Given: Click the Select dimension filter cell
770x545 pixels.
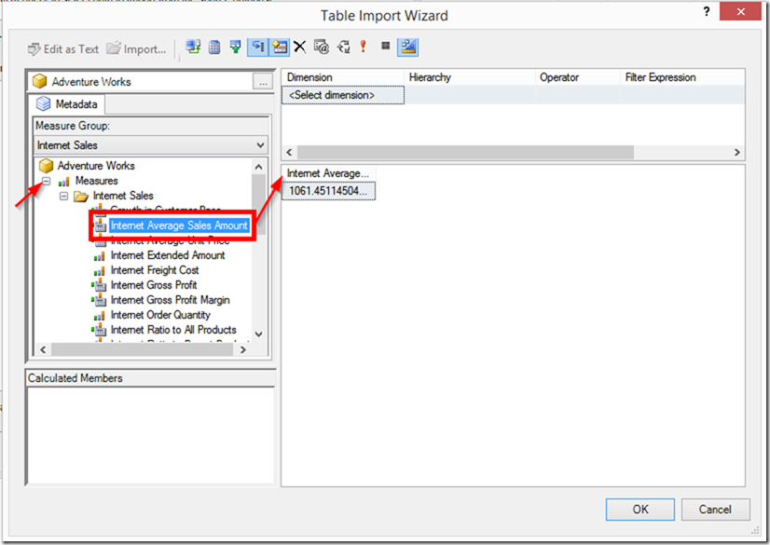Looking at the screenshot, I should tap(343, 95).
